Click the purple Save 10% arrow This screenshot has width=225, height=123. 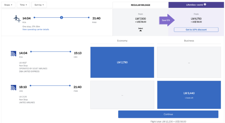pos(167,20)
